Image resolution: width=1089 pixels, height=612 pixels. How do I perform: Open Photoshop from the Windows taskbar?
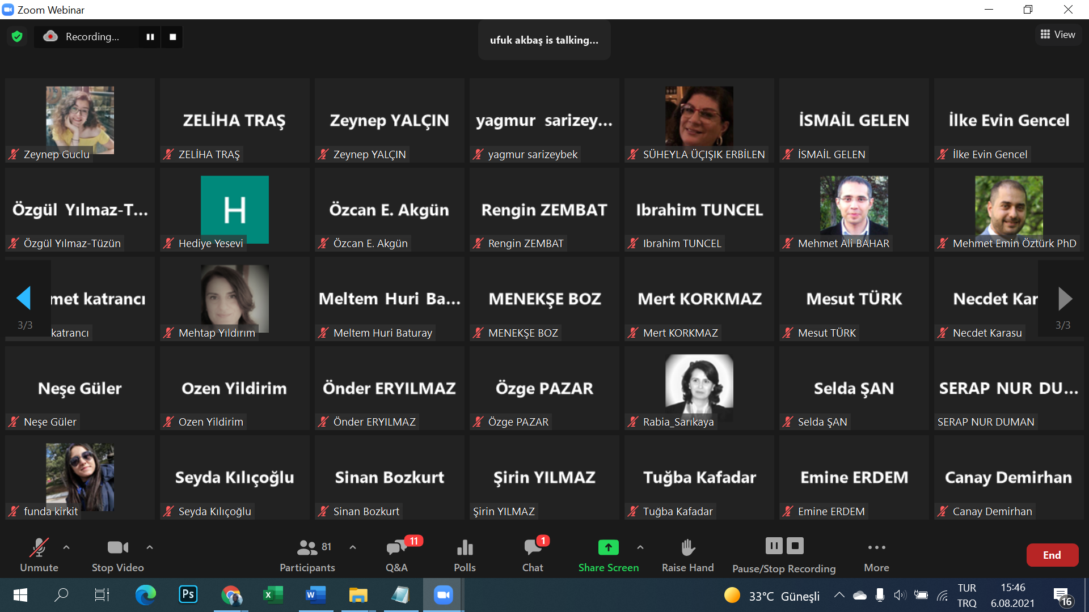[x=188, y=594]
